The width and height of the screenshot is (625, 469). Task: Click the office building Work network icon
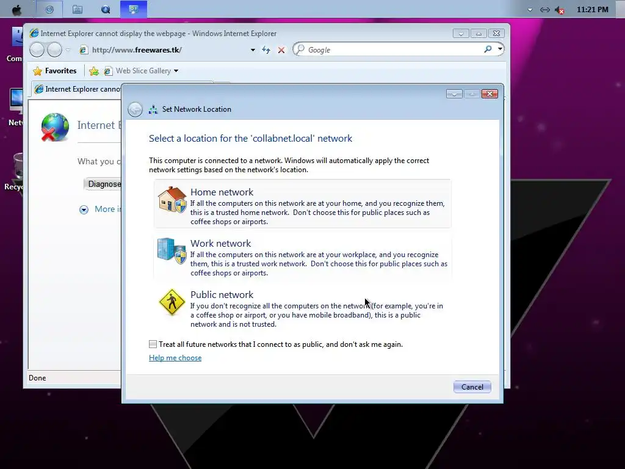coord(172,250)
